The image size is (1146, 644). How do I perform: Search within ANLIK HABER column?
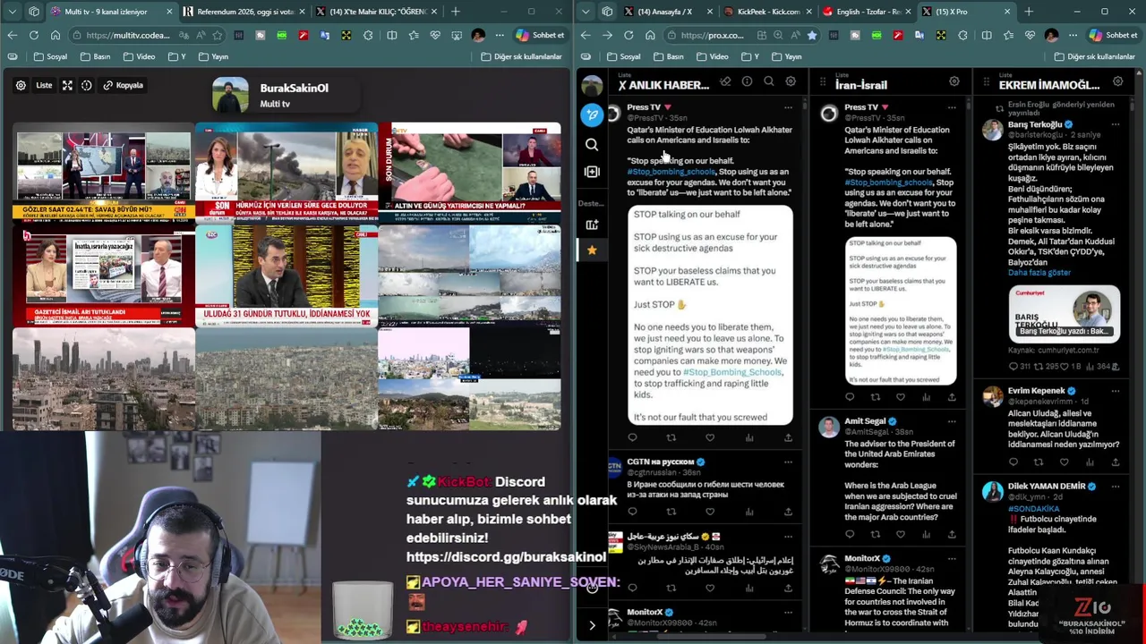click(x=769, y=81)
